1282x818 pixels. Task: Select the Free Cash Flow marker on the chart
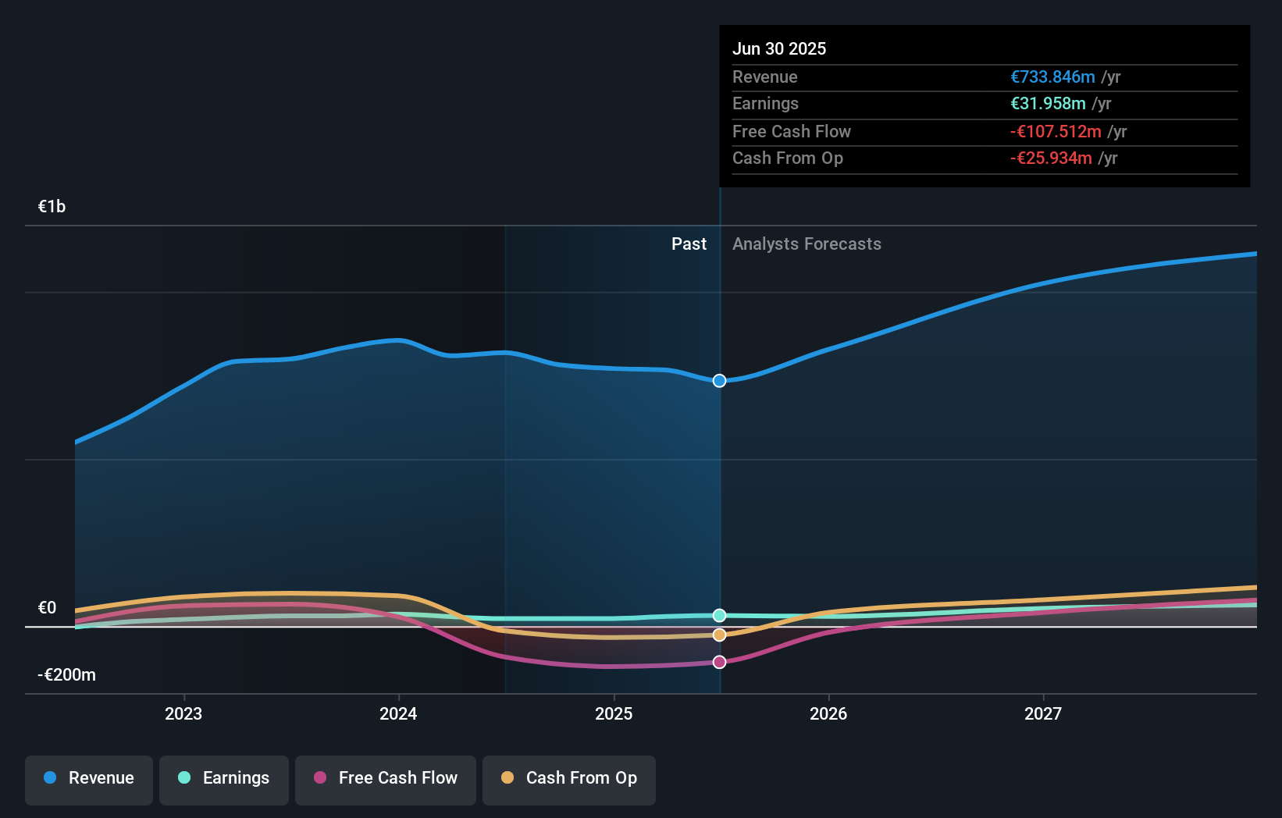(x=719, y=662)
